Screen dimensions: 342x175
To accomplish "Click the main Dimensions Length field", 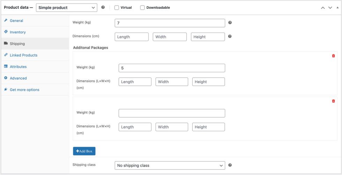I will tap(132, 37).
